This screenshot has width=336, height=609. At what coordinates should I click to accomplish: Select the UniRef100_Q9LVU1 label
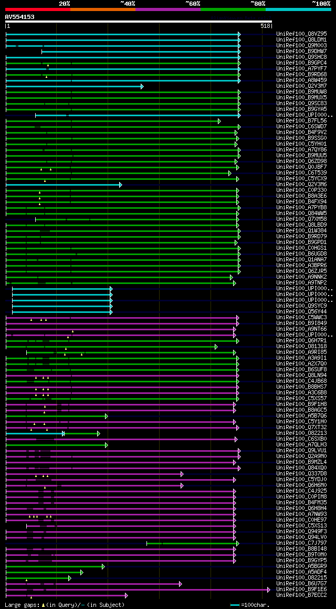(301, 451)
